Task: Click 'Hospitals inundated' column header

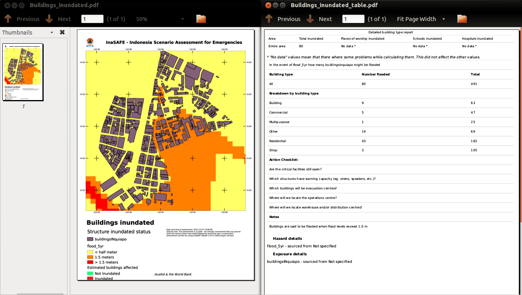Action: [x=478, y=39]
